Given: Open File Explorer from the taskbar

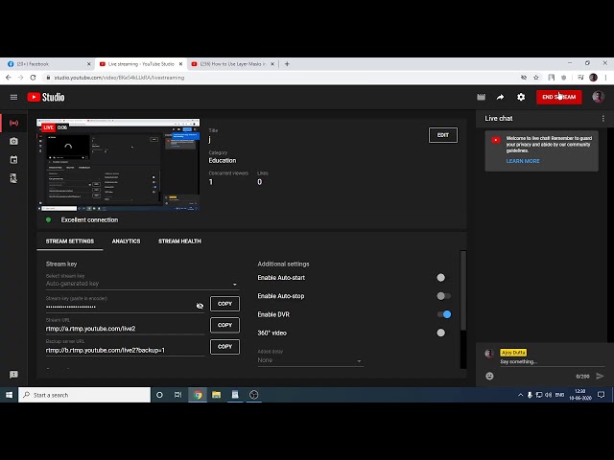Looking at the screenshot, I should coord(216,395).
